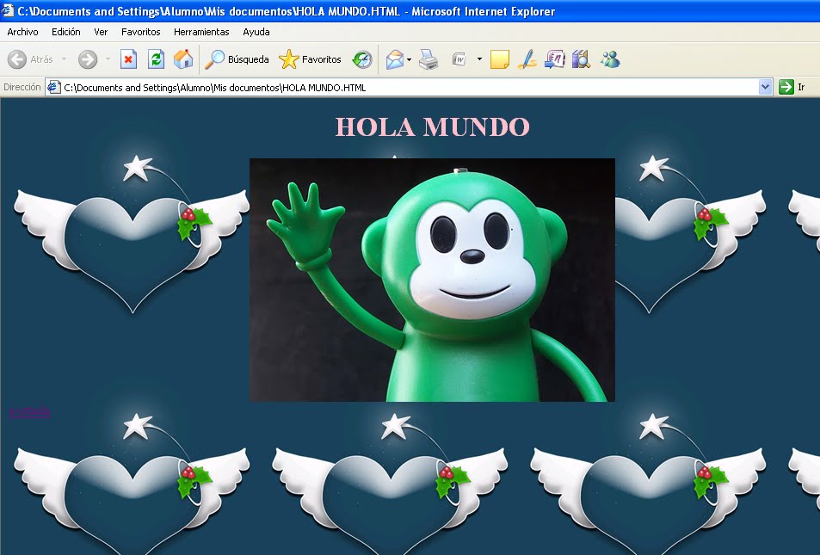Expand the Atrás history dropdown arrow
820x555 pixels.
click(64, 59)
